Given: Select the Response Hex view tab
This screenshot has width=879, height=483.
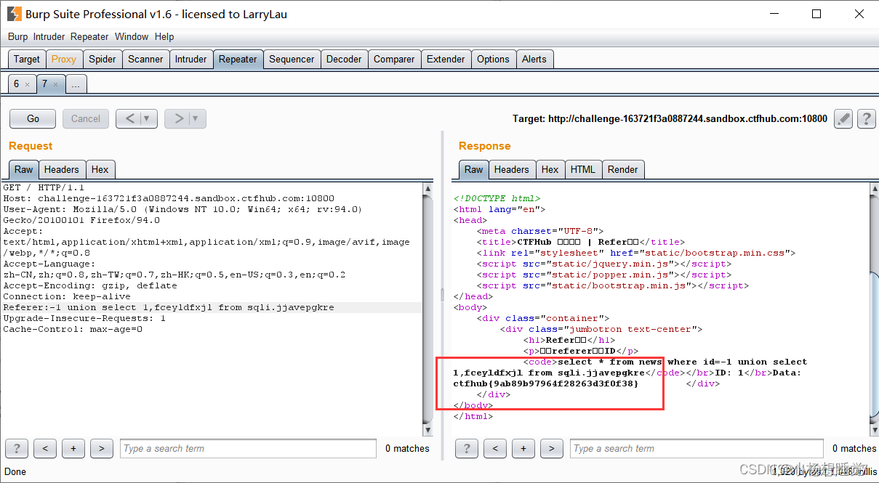Looking at the screenshot, I should (550, 169).
